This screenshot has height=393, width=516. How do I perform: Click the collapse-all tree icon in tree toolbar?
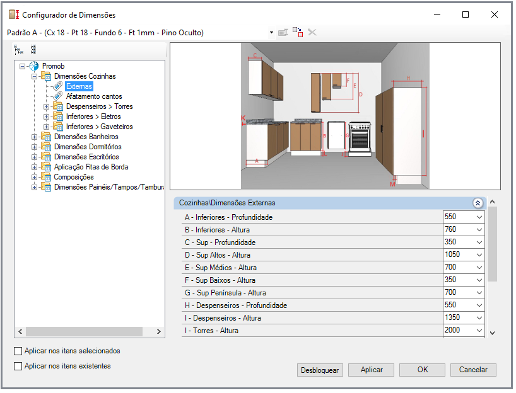point(33,50)
